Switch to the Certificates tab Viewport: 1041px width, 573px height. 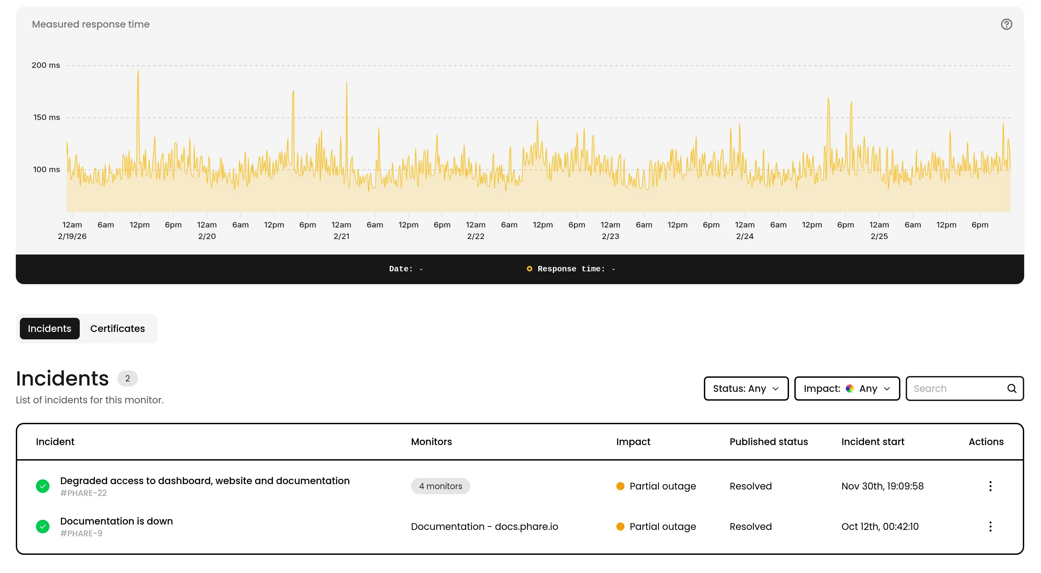(x=117, y=328)
